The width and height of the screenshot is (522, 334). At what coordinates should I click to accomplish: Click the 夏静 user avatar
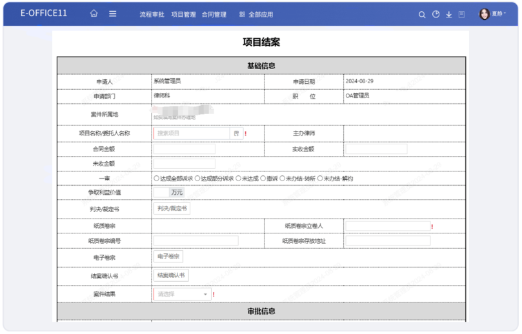[485, 14]
